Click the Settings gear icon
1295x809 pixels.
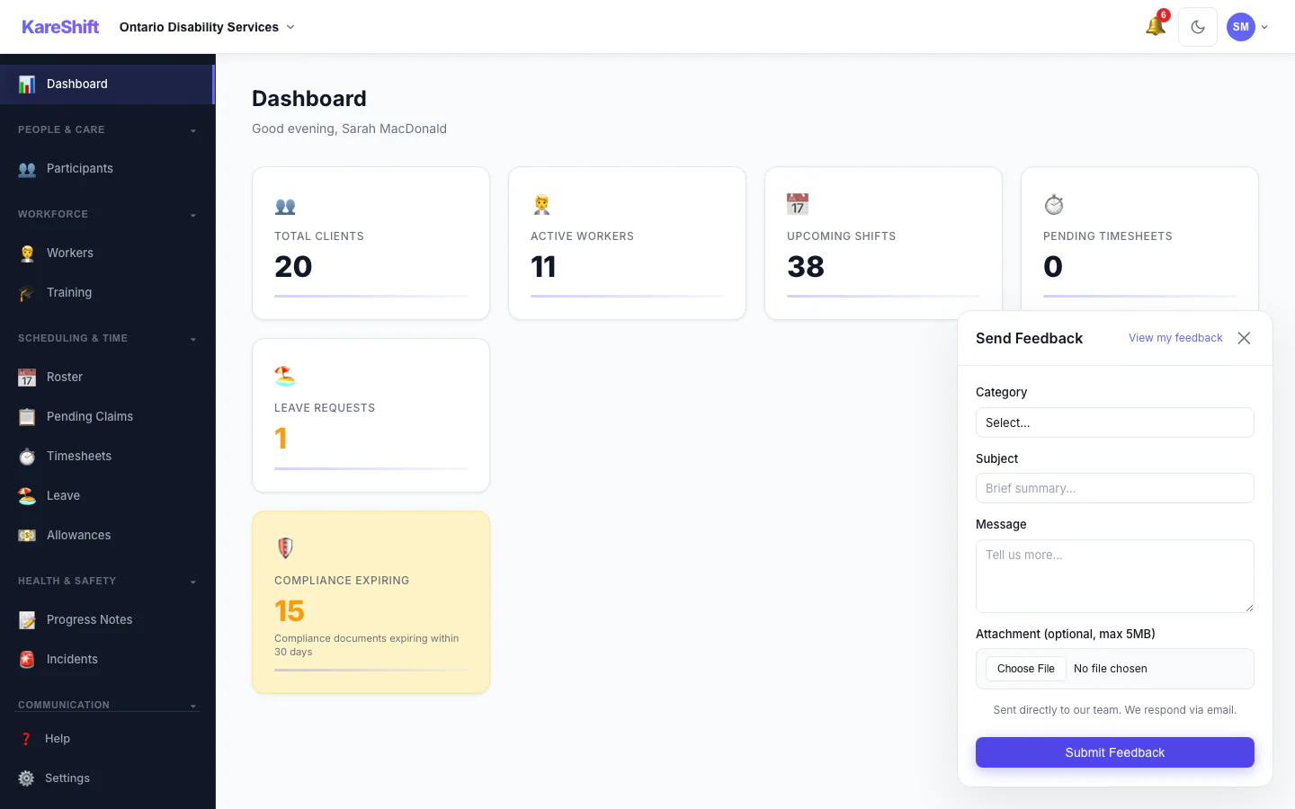[26, 778]
